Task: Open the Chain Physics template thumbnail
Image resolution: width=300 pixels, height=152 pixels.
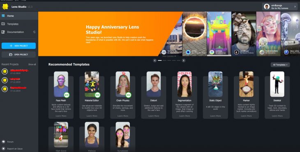Action: pyautogui.click(x=122, y=84)
